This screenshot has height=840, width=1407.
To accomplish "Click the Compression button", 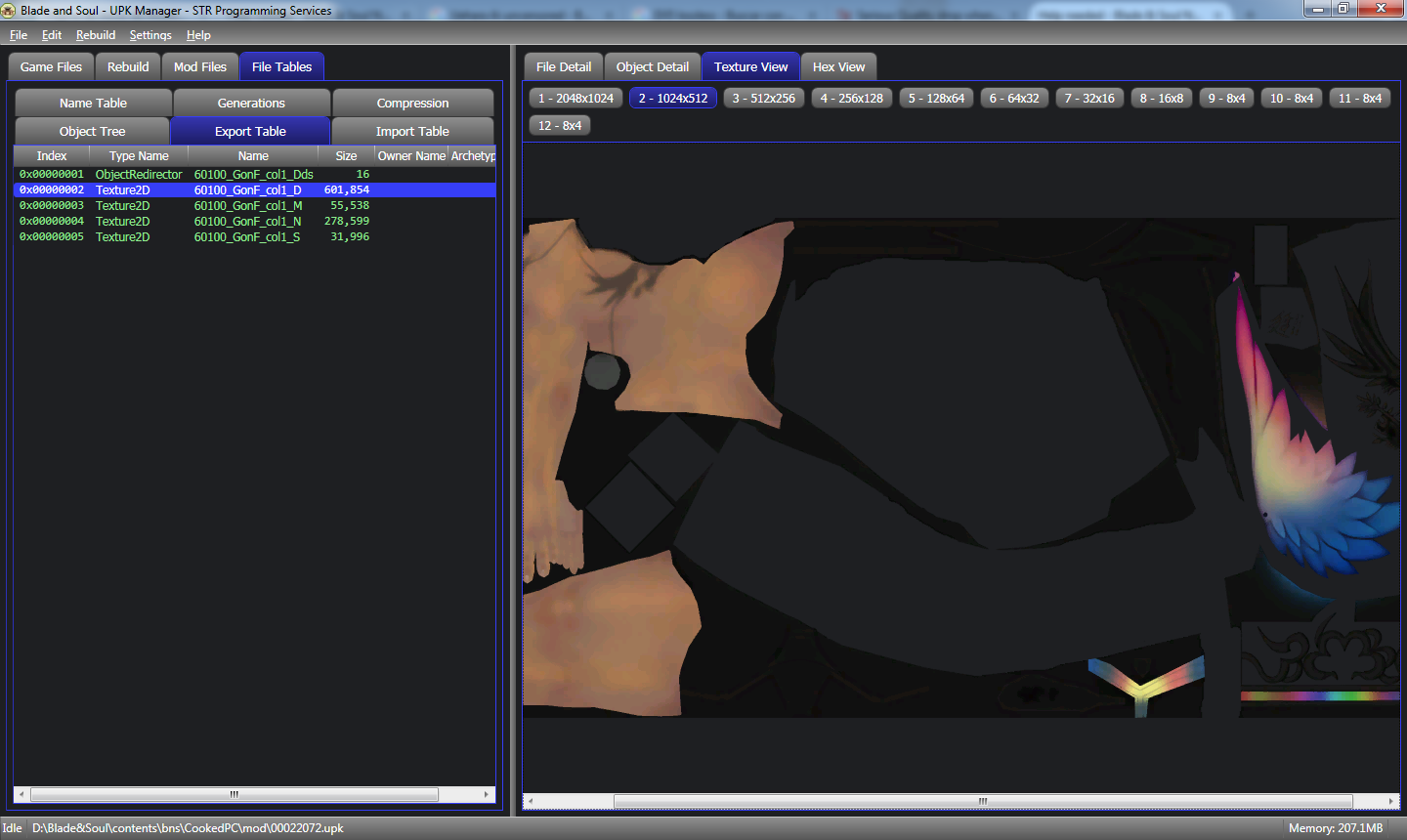I will (x=412, y=104).
